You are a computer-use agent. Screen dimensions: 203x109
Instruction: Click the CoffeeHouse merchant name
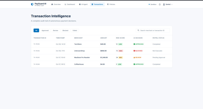79,64
